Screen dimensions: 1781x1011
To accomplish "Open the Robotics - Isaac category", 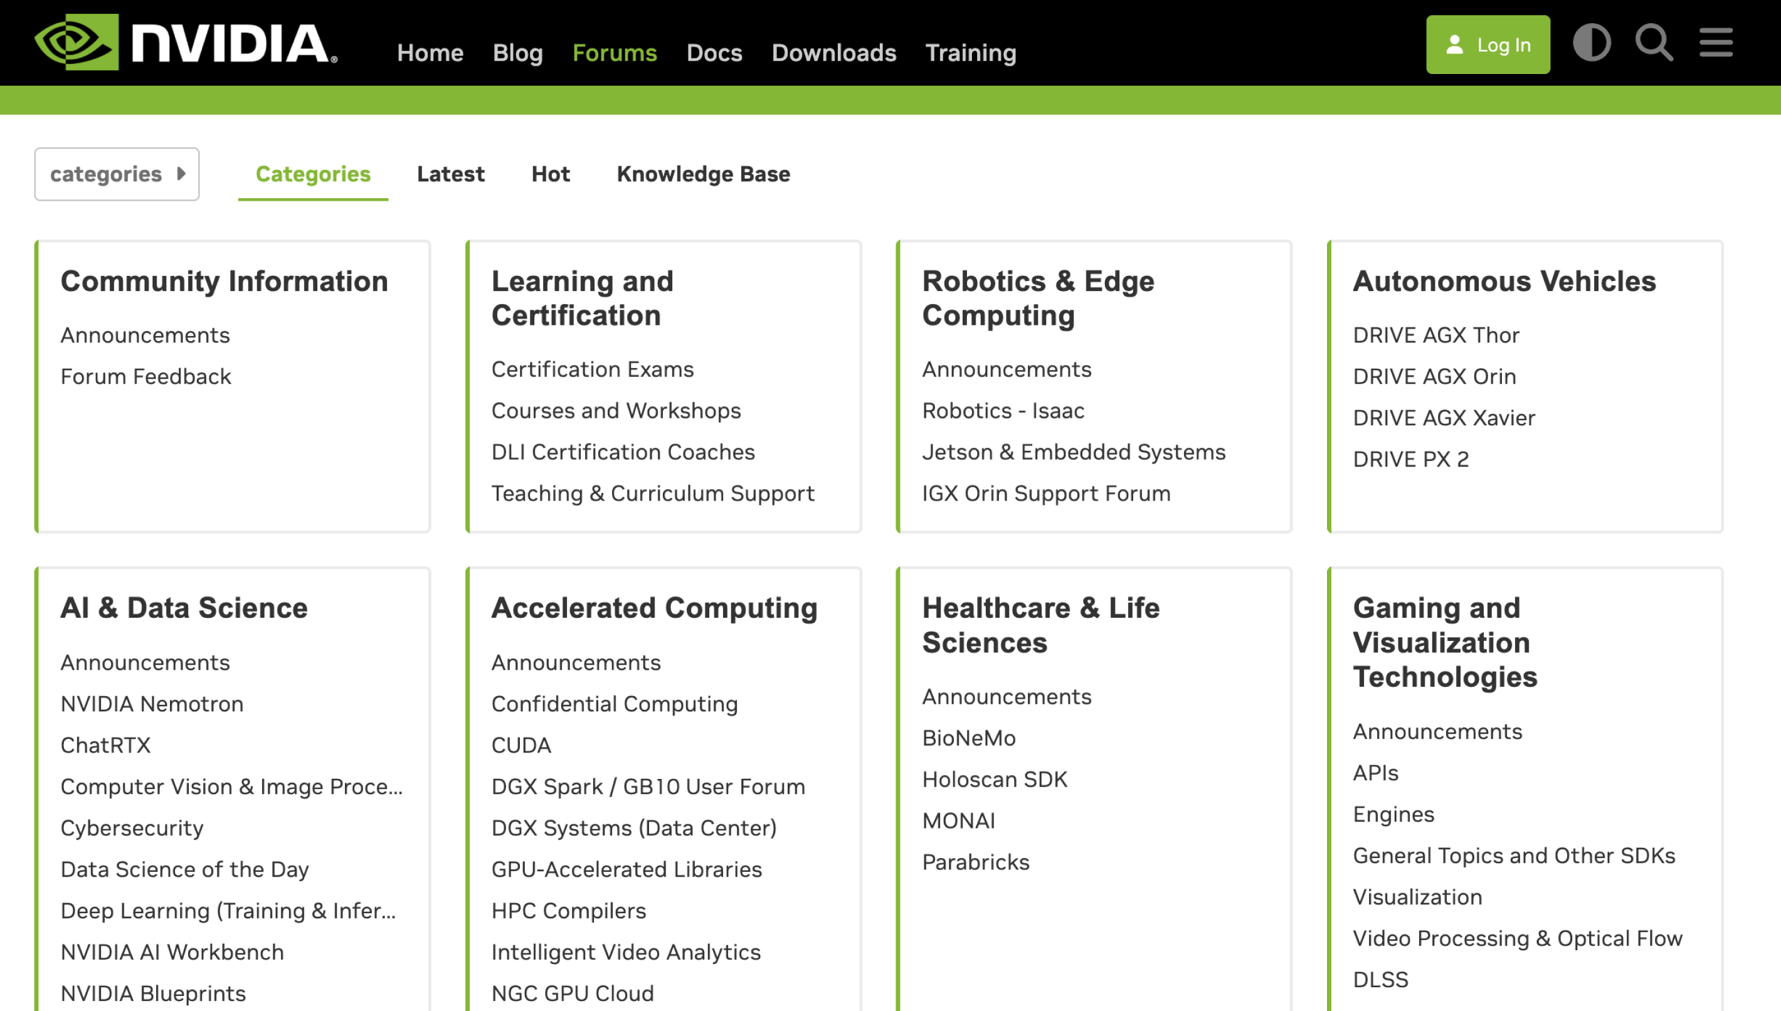I will click(1003, 410).
